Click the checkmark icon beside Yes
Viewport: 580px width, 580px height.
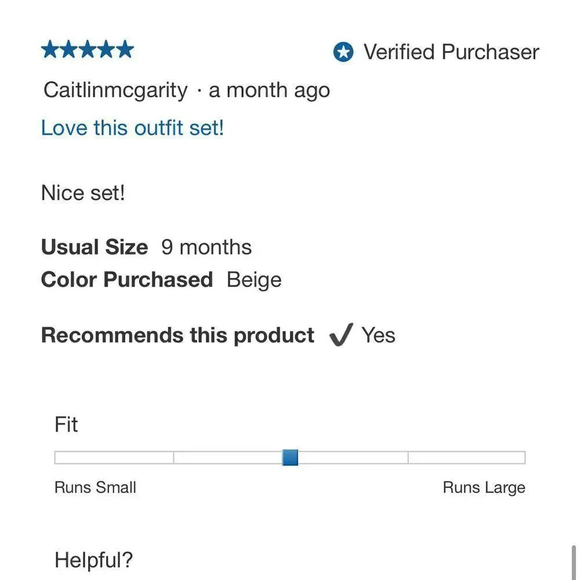tap(341, 335)
